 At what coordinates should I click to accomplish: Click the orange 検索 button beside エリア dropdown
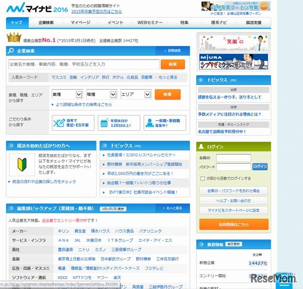pyautogui.click(x=168, y=94)
